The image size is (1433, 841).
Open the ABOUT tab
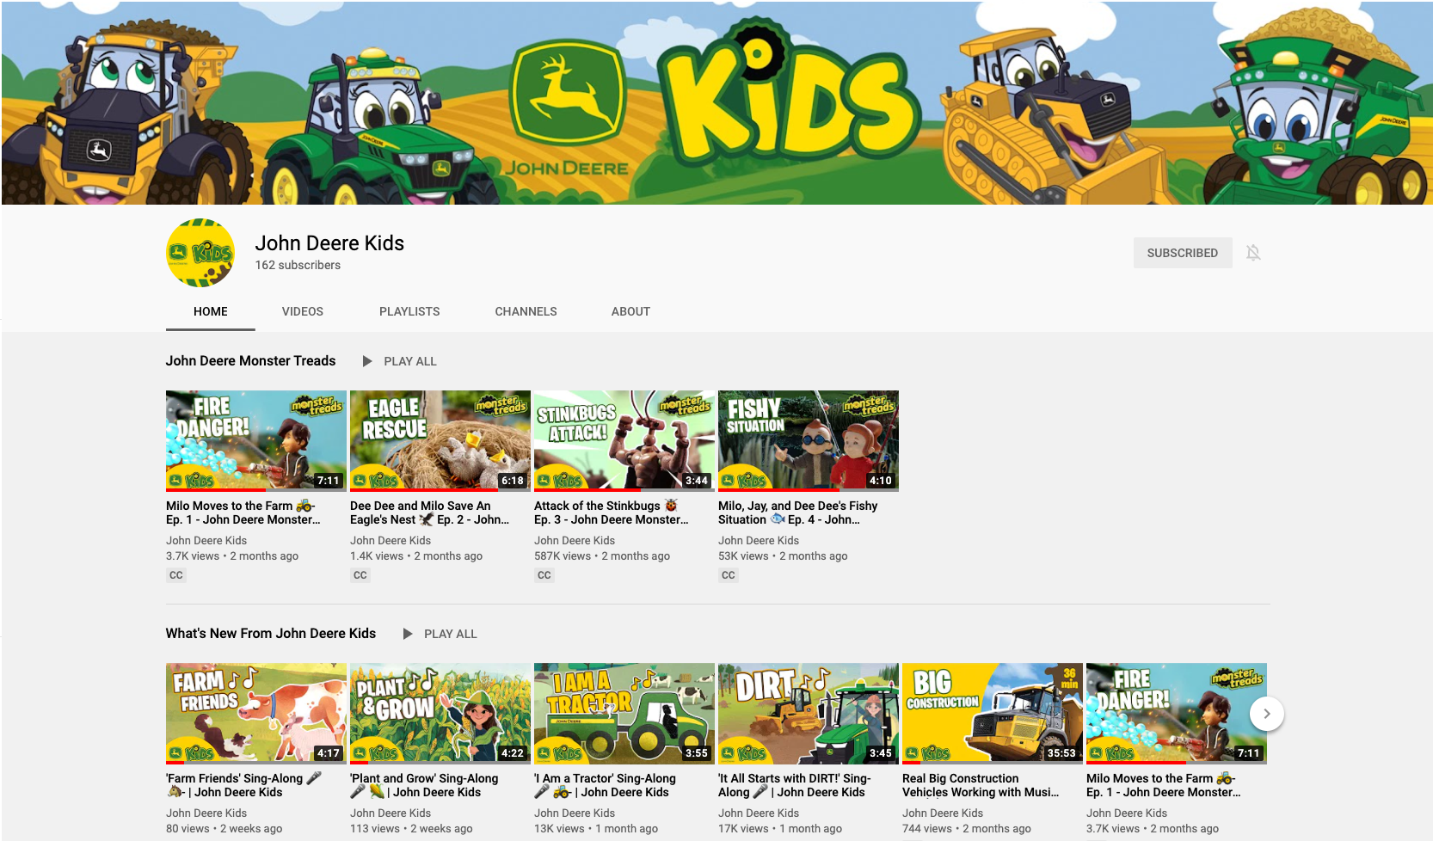pyautogui.click(x=630, y=311)
